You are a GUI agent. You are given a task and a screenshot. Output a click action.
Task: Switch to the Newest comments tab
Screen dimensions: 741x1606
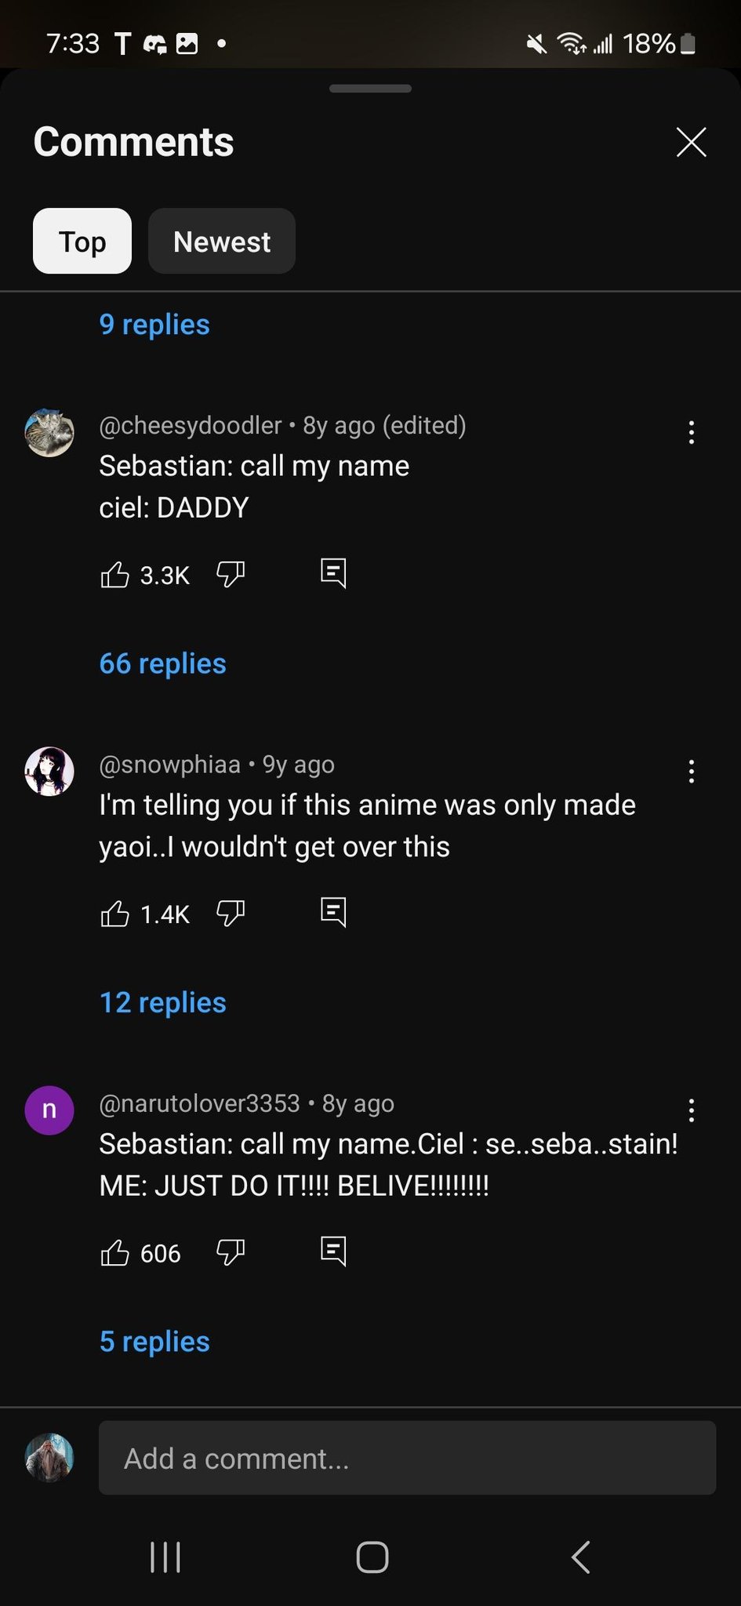point(222,242)
